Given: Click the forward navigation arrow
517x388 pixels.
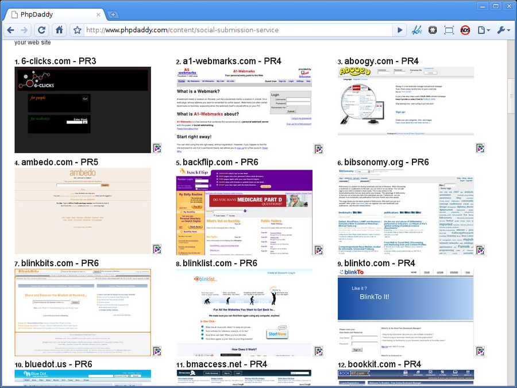Looking at the screenshot, I should tap(24, 30).
